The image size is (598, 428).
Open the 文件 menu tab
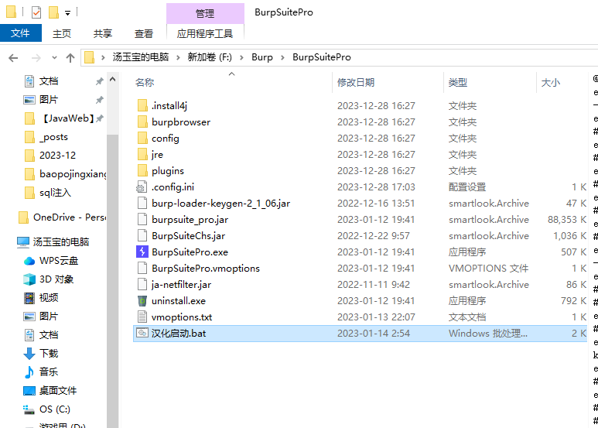(x=21, y=33)
